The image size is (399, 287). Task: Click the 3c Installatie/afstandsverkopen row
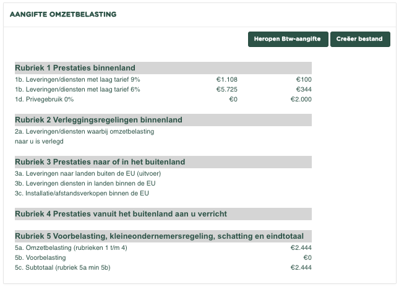(x=82, y=193)
